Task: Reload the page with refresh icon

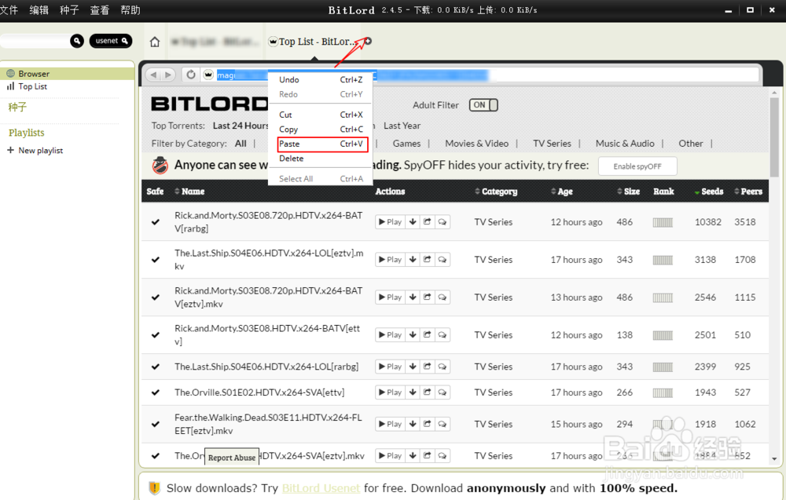Action: click(x=191, y=75)
